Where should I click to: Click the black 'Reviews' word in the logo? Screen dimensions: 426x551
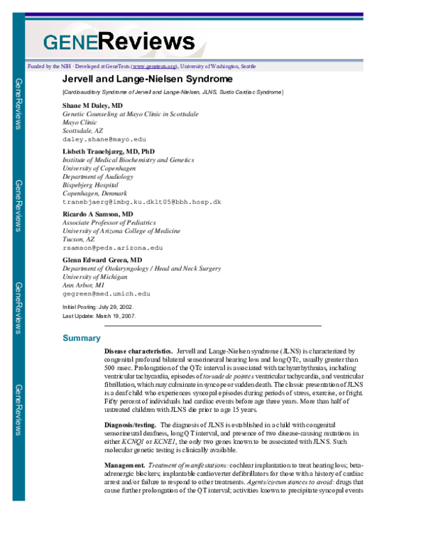[146, 42]
